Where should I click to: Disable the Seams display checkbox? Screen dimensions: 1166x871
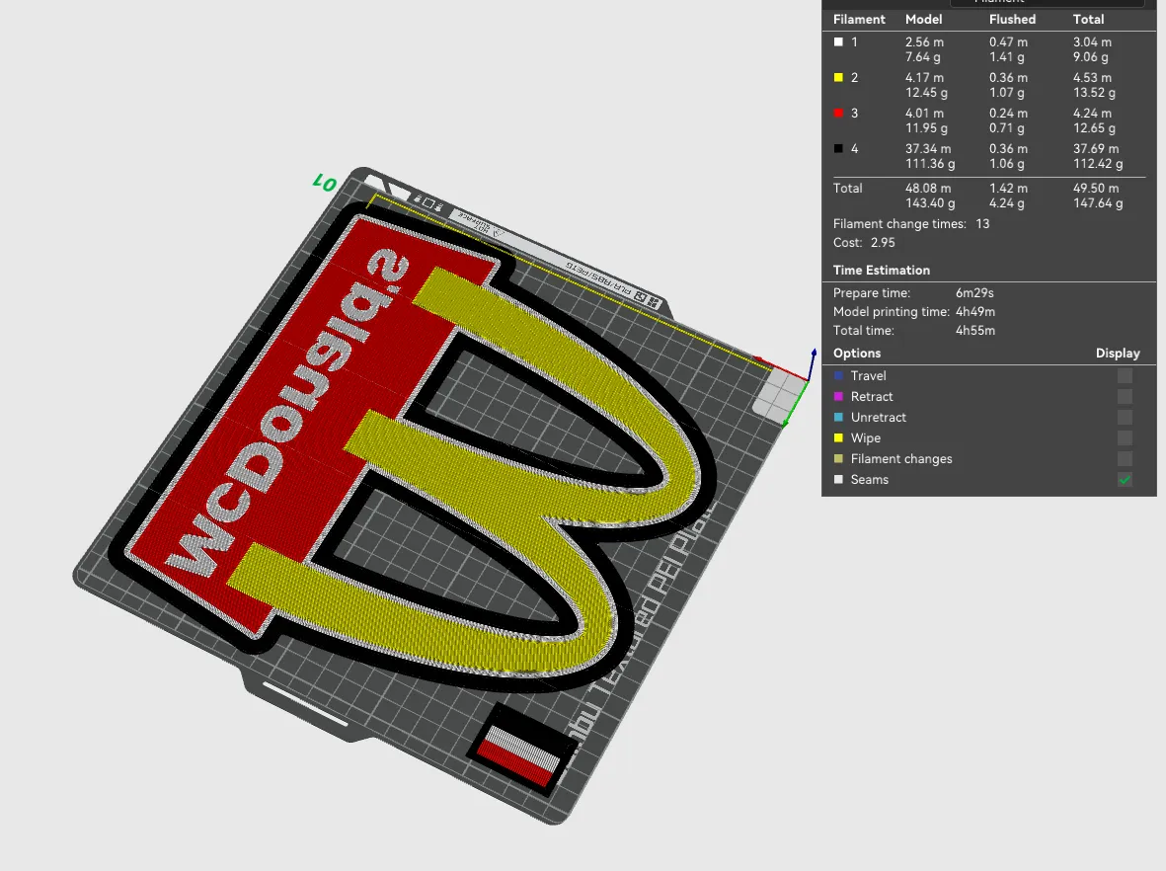click(1125, 481)
